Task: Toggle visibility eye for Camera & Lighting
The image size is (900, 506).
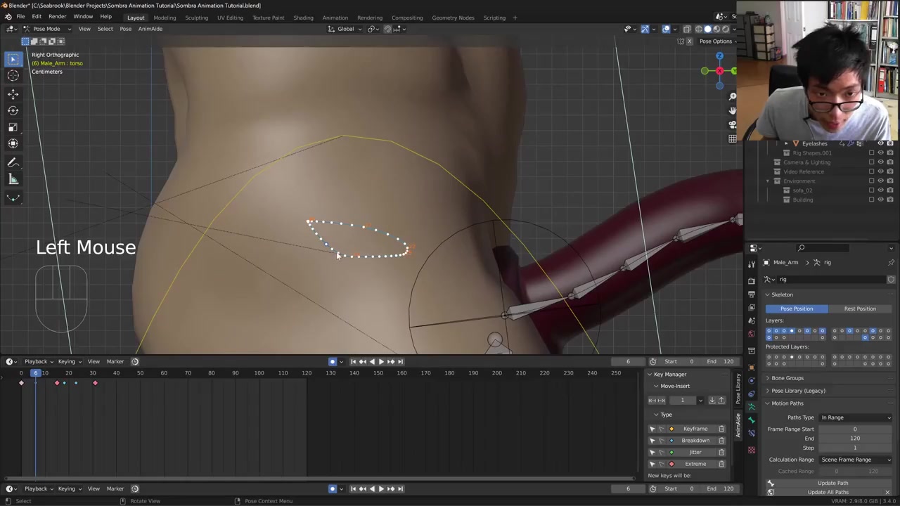Action: point(880,162)
